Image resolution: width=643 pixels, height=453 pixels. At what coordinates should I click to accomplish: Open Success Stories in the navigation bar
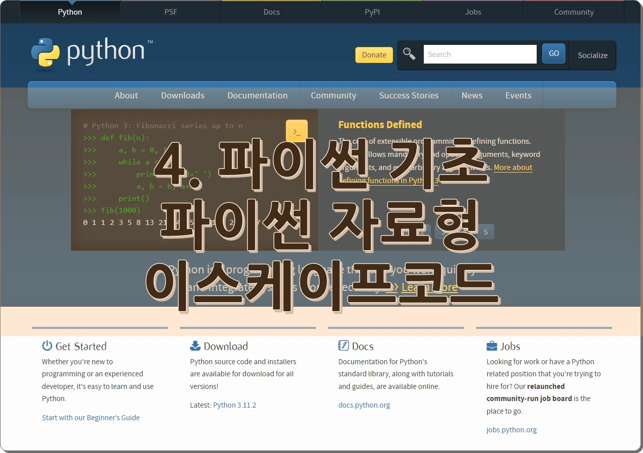tap(409, 95)
